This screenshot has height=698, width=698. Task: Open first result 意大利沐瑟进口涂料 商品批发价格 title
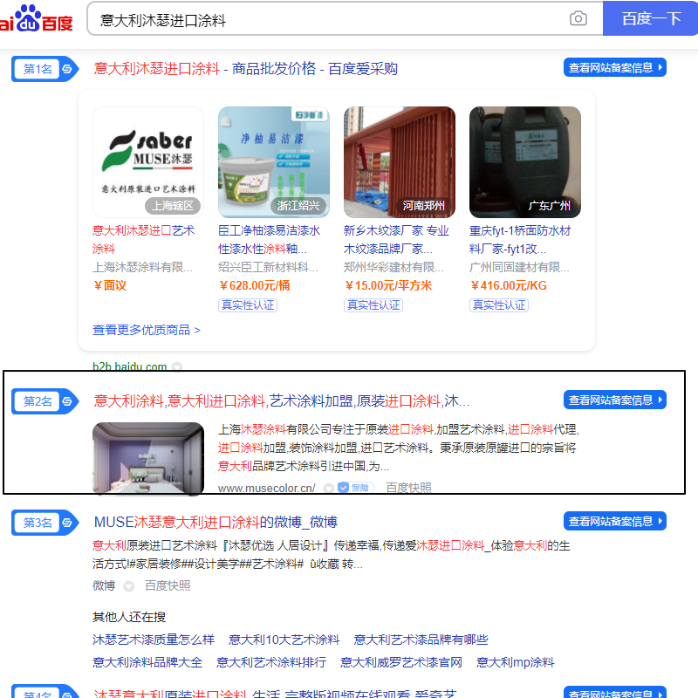coord(245,69)
